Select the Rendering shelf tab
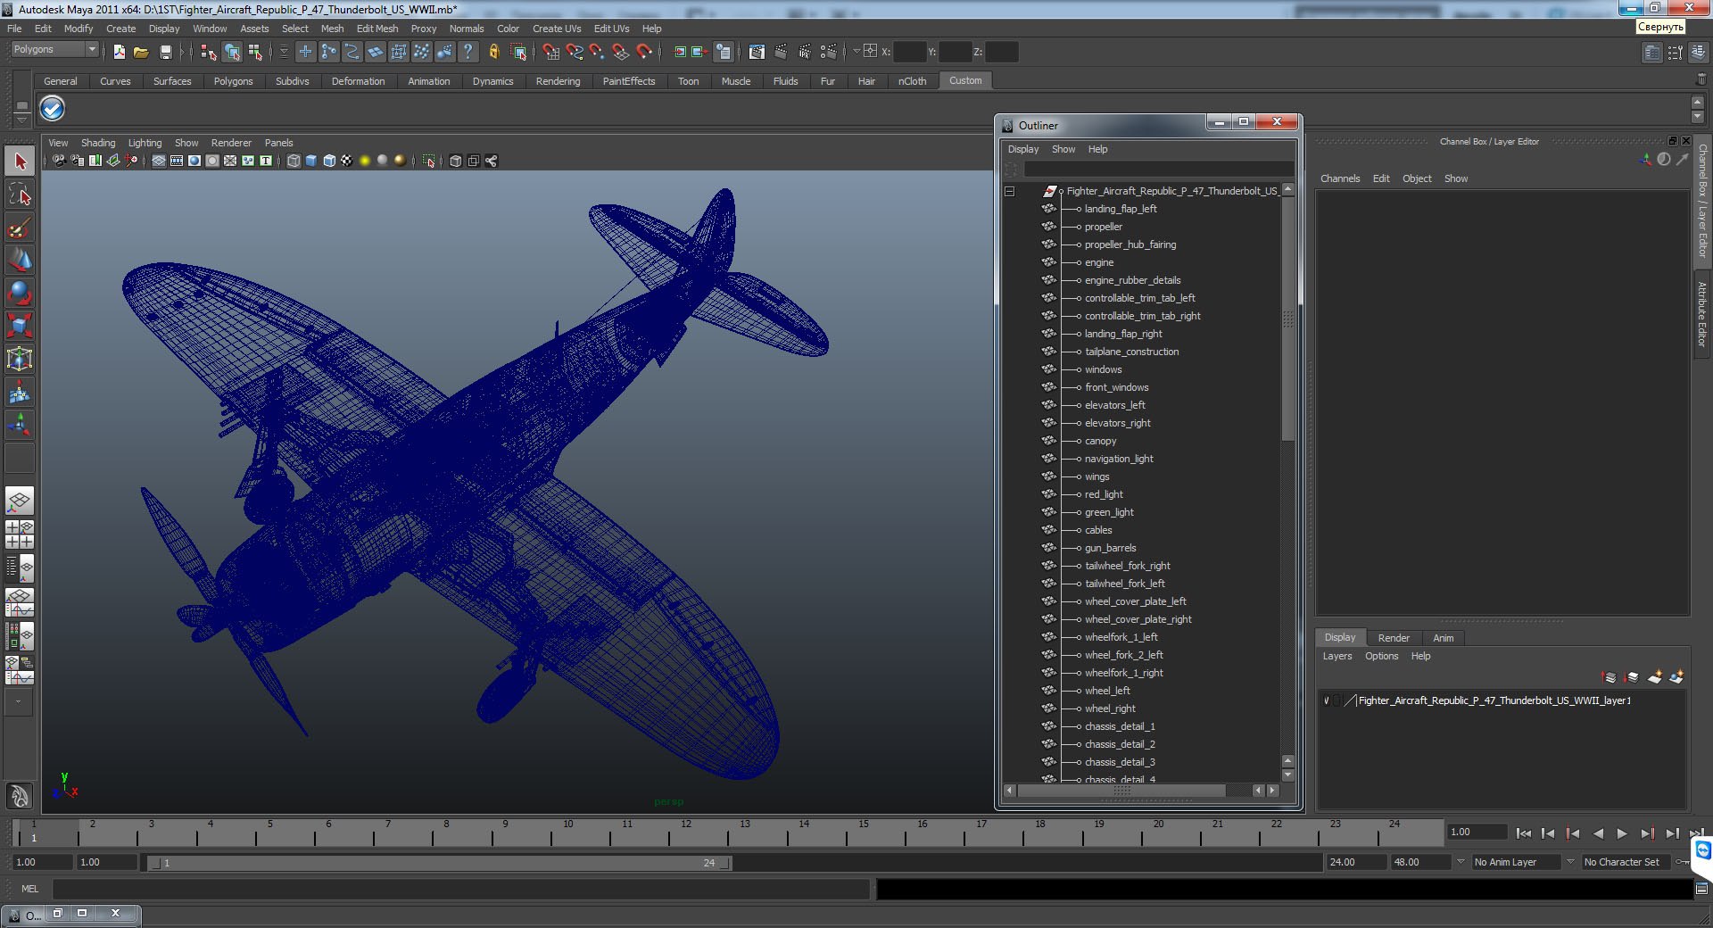1713x928 pixels. 558,81
